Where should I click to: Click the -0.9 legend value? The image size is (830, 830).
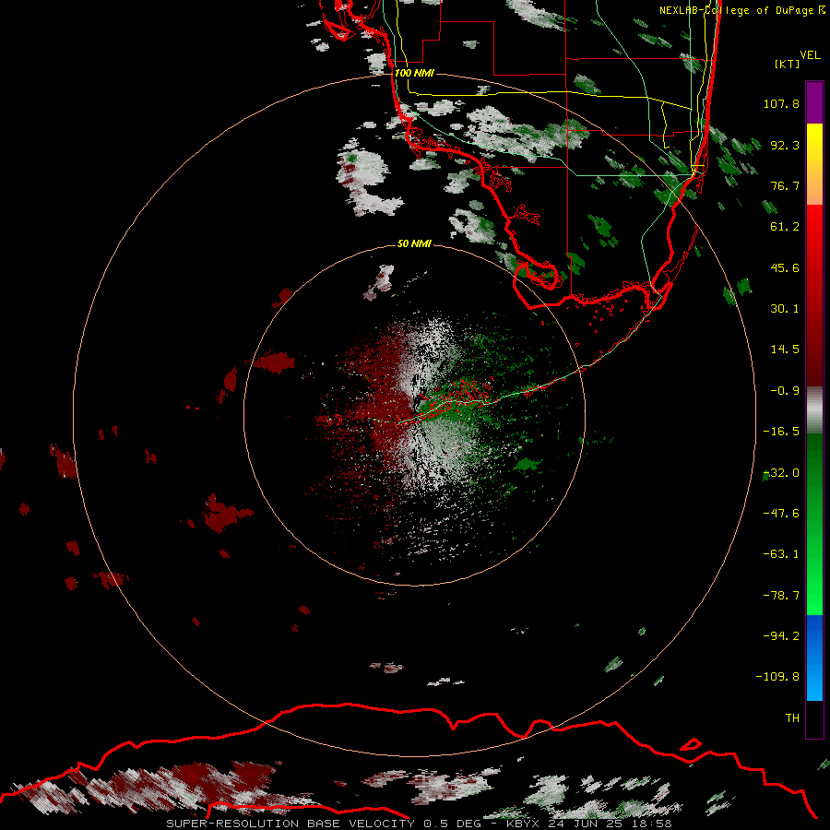(785, 391)
